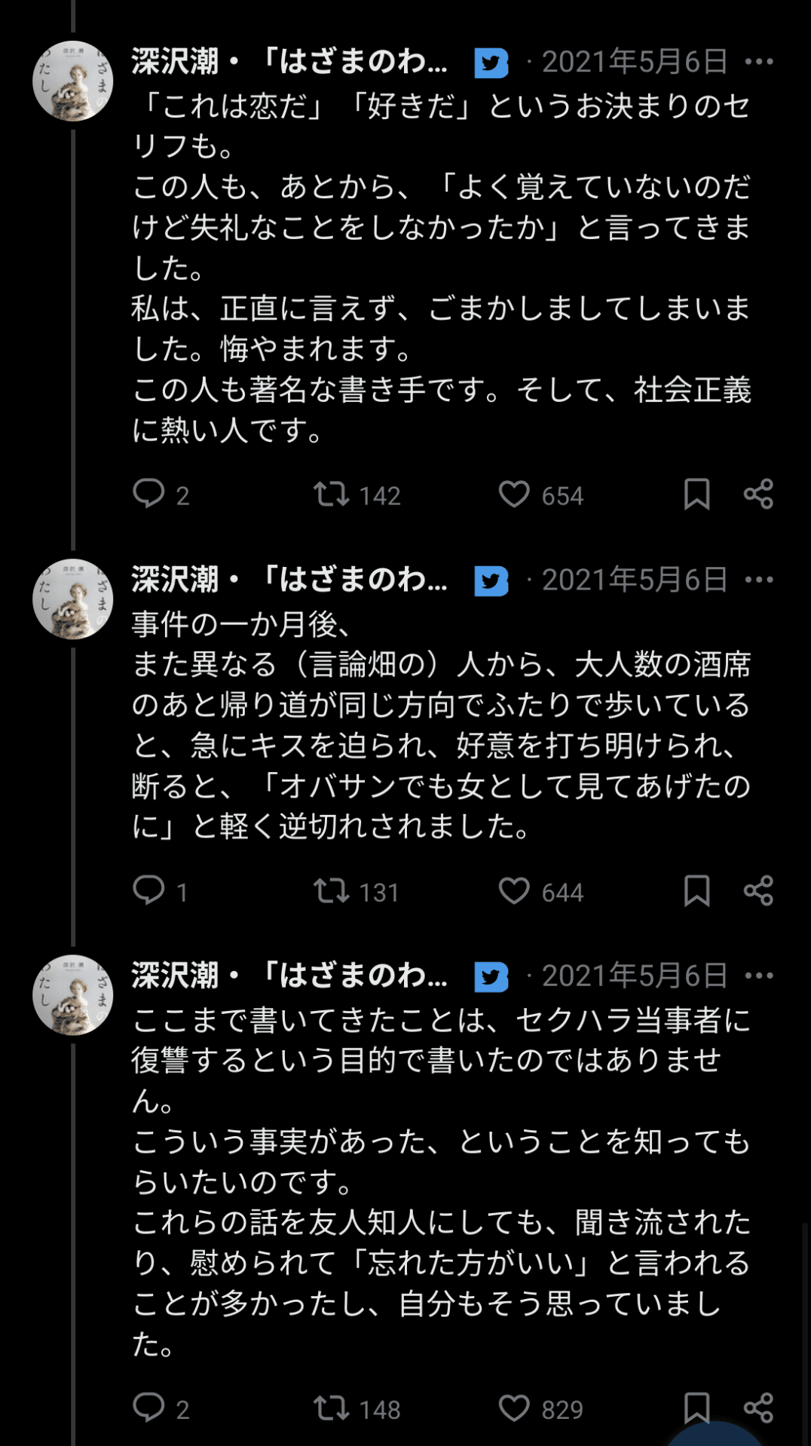Favorite the post showing 644 likes
The image size is (811, 1446).
(x=514, y=891)
